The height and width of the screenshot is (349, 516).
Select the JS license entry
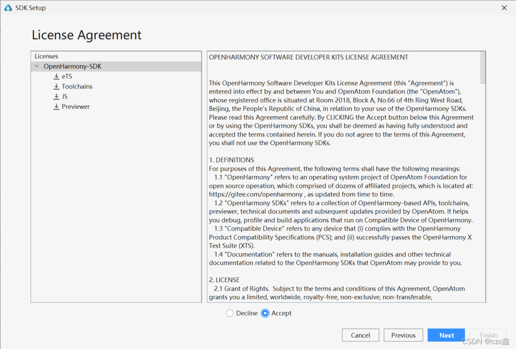[x=64, y=97]
